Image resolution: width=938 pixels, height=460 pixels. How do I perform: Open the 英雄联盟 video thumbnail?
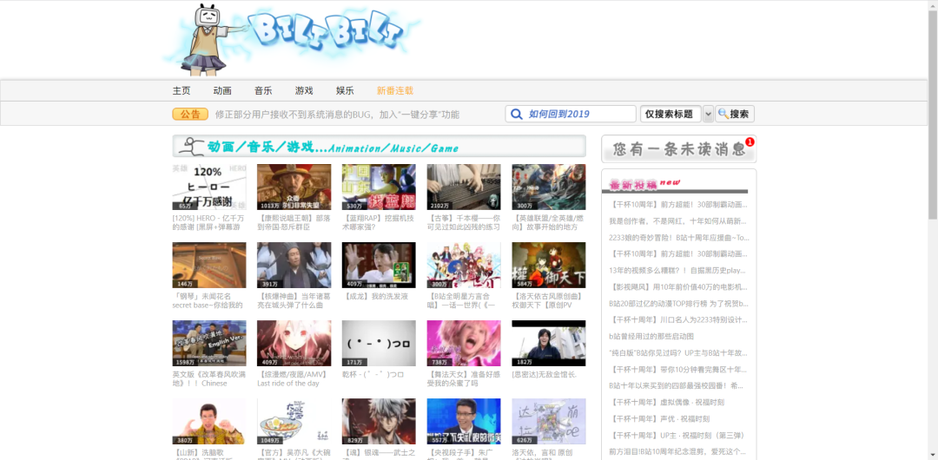549,187
